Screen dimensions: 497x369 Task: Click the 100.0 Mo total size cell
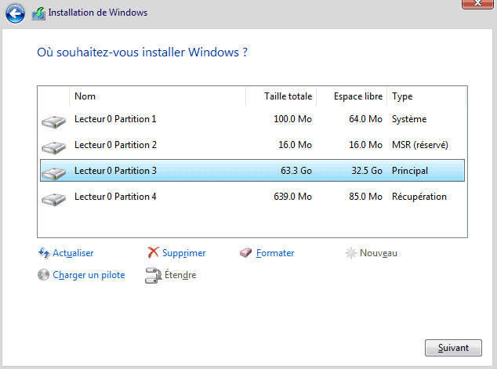[293, 119]
